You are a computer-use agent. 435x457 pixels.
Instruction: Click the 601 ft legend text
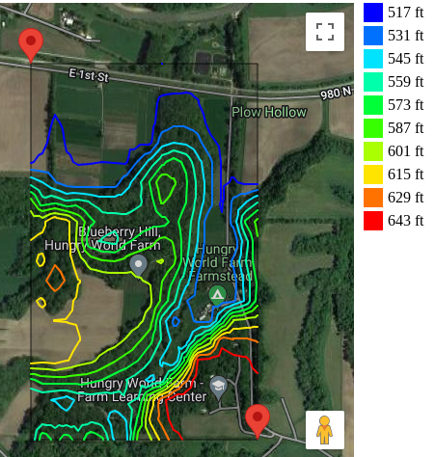(405, 151)
